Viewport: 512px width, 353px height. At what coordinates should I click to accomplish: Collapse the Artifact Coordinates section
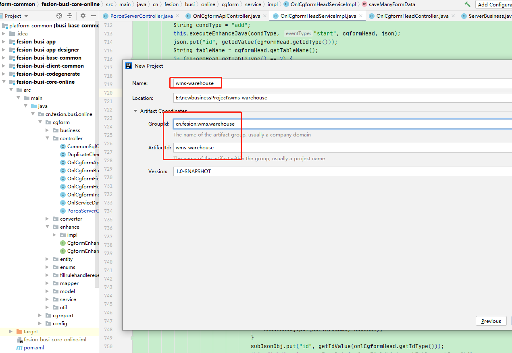(x=135, y=111)
